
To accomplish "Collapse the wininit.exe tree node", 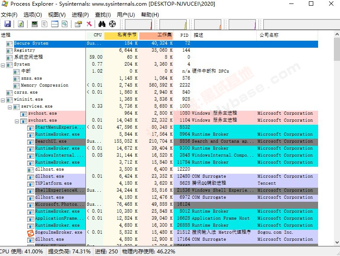I will click(3, 100).
